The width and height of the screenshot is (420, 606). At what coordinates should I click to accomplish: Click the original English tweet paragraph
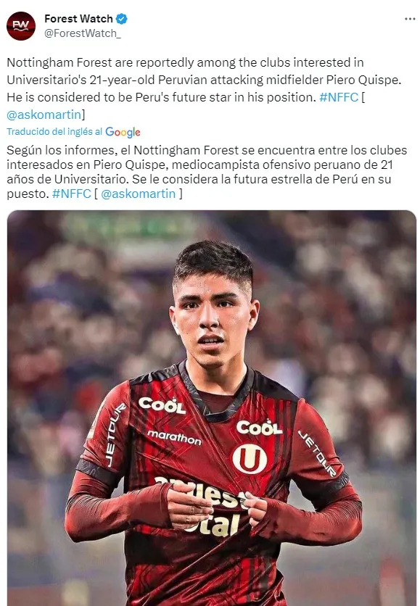coord(205,88)
